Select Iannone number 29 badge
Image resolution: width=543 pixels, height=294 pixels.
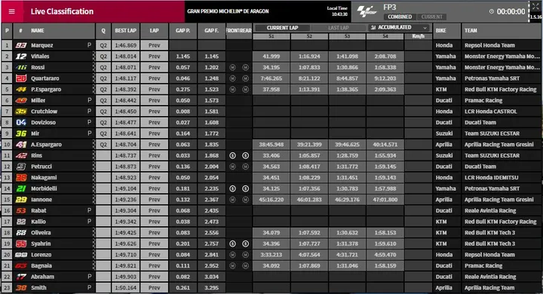tap(21, 200)
